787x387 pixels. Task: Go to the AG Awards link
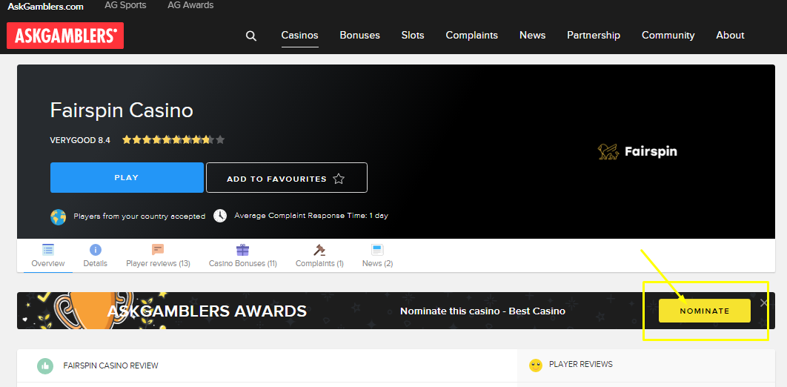pos(190,5)
